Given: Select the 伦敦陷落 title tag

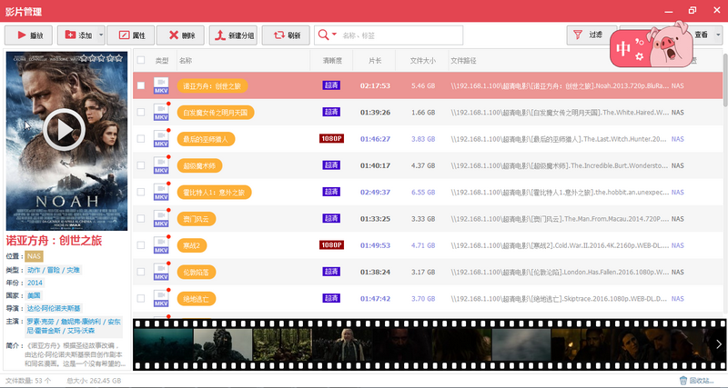Looking at the screenshot, I should click(x=197, y=272).
